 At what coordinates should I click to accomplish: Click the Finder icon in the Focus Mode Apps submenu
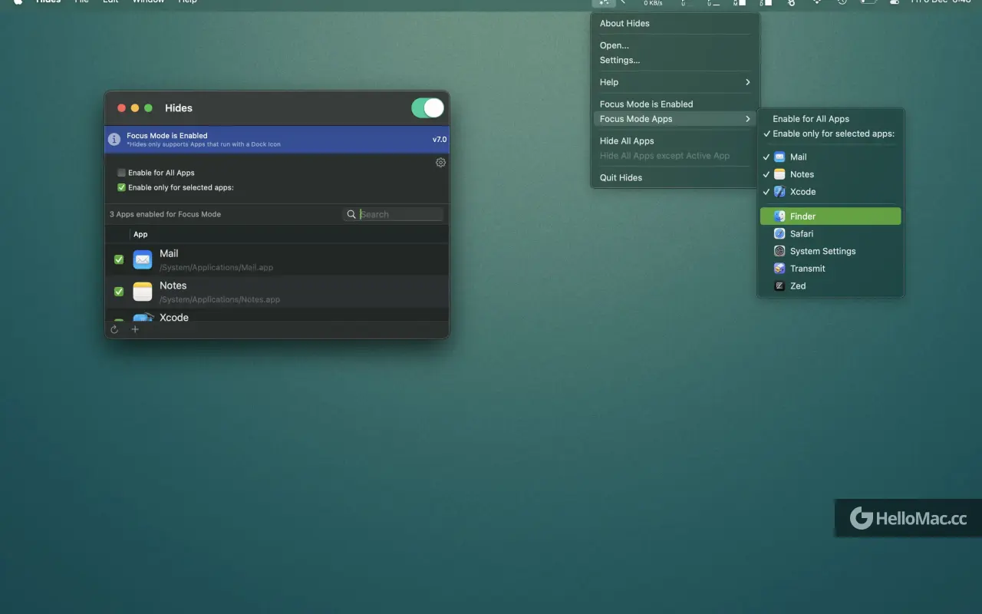tap(779, 216)
